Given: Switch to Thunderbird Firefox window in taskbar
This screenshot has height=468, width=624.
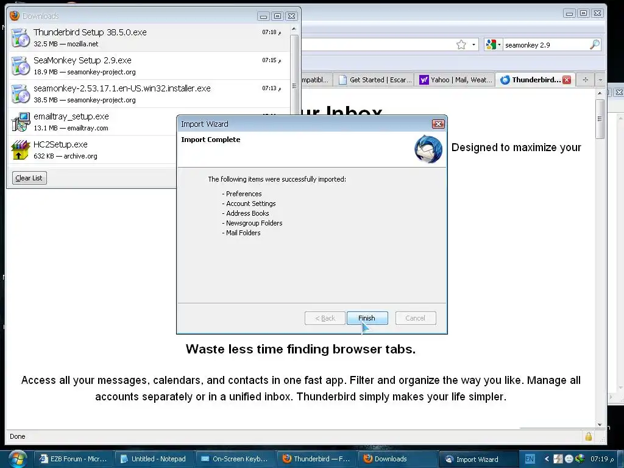Looking at the screenshot, I should (x=317, y=459).
